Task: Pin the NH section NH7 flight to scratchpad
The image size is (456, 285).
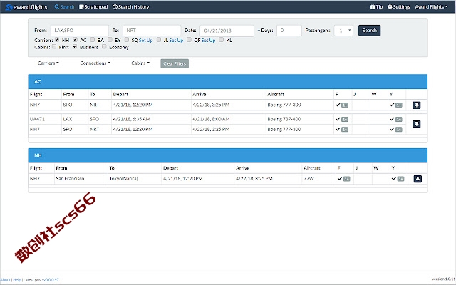Action: [418, 179]
